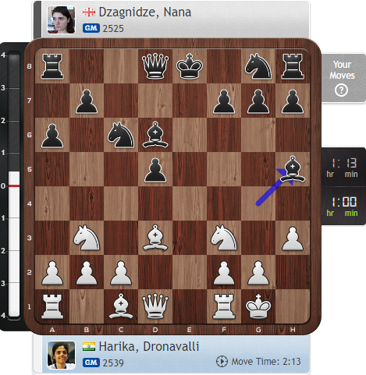
Task: Open Nana Dzagnidze's player name
Action: coord(145,12)
